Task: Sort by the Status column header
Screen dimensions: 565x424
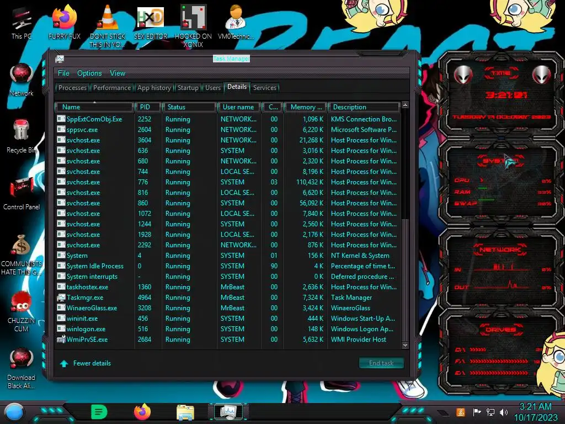Action: [x=190, y=107]
